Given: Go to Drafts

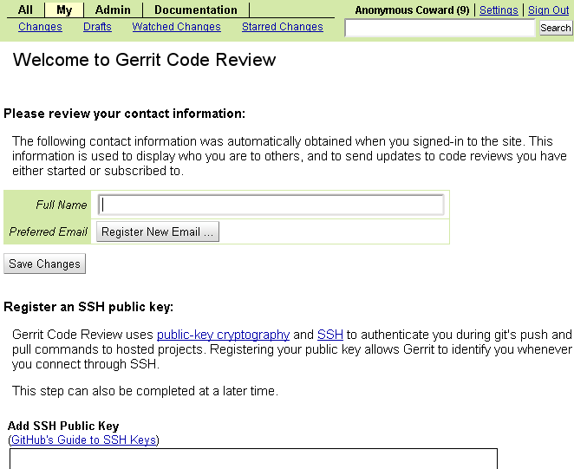Looking at the screenshot, I should (97, 27).
